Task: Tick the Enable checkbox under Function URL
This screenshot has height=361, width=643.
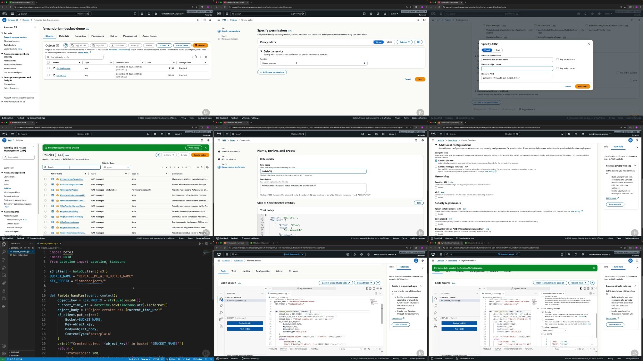Action: tap(436, 187)
